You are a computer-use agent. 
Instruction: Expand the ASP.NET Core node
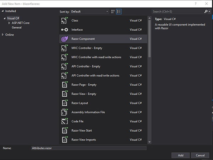click(9, 23)
